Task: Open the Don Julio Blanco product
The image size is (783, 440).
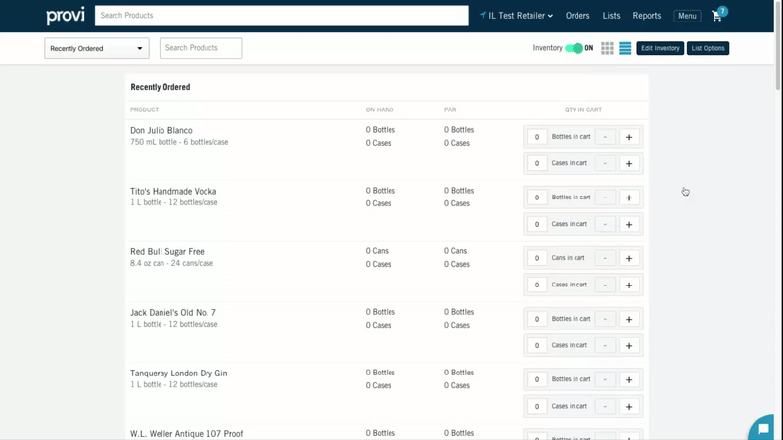Action: tap(161, 131)
